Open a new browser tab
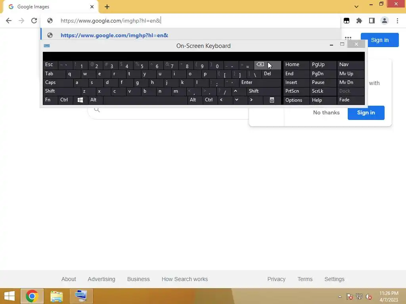The width and height of the screenshot is (406, 304). pos(107,7)
